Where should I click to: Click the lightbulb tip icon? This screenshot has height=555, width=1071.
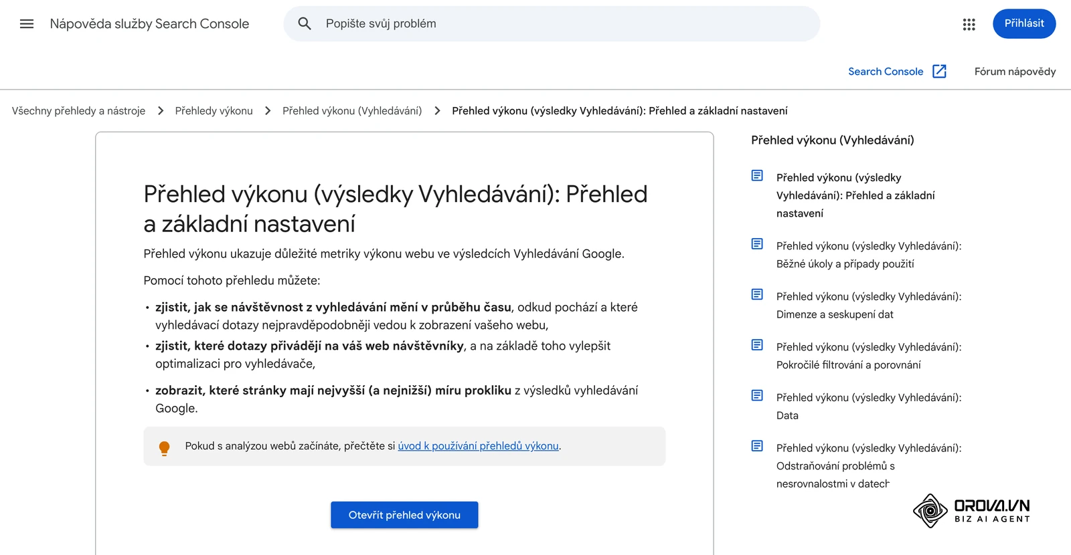pos(164,448)
